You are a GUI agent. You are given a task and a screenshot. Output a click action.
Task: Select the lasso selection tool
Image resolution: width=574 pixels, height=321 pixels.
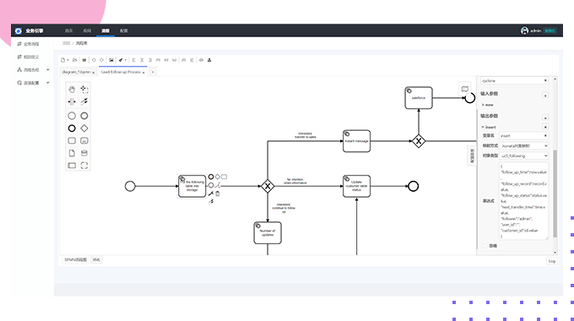coord(84,89)
